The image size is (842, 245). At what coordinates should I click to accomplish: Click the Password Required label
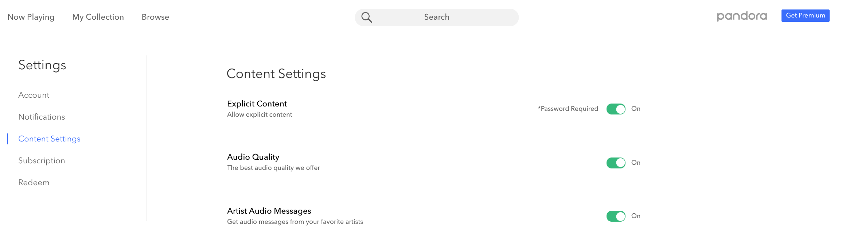[x=567, y=108]
